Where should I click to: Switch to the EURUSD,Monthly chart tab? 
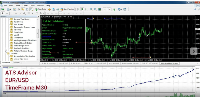(49, 63)
